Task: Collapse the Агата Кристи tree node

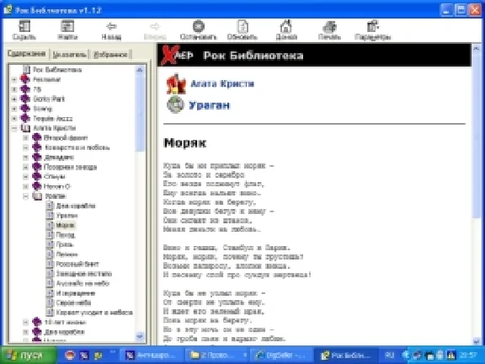Action: (x=14, y=128)
